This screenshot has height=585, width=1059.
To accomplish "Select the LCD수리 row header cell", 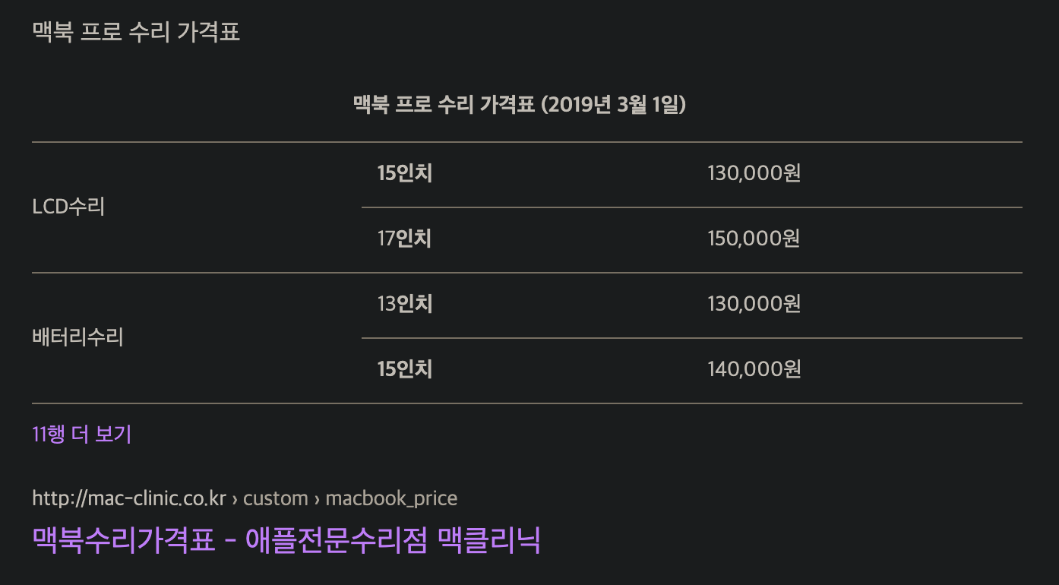I will pyautogui.click(x=68, y=207).
